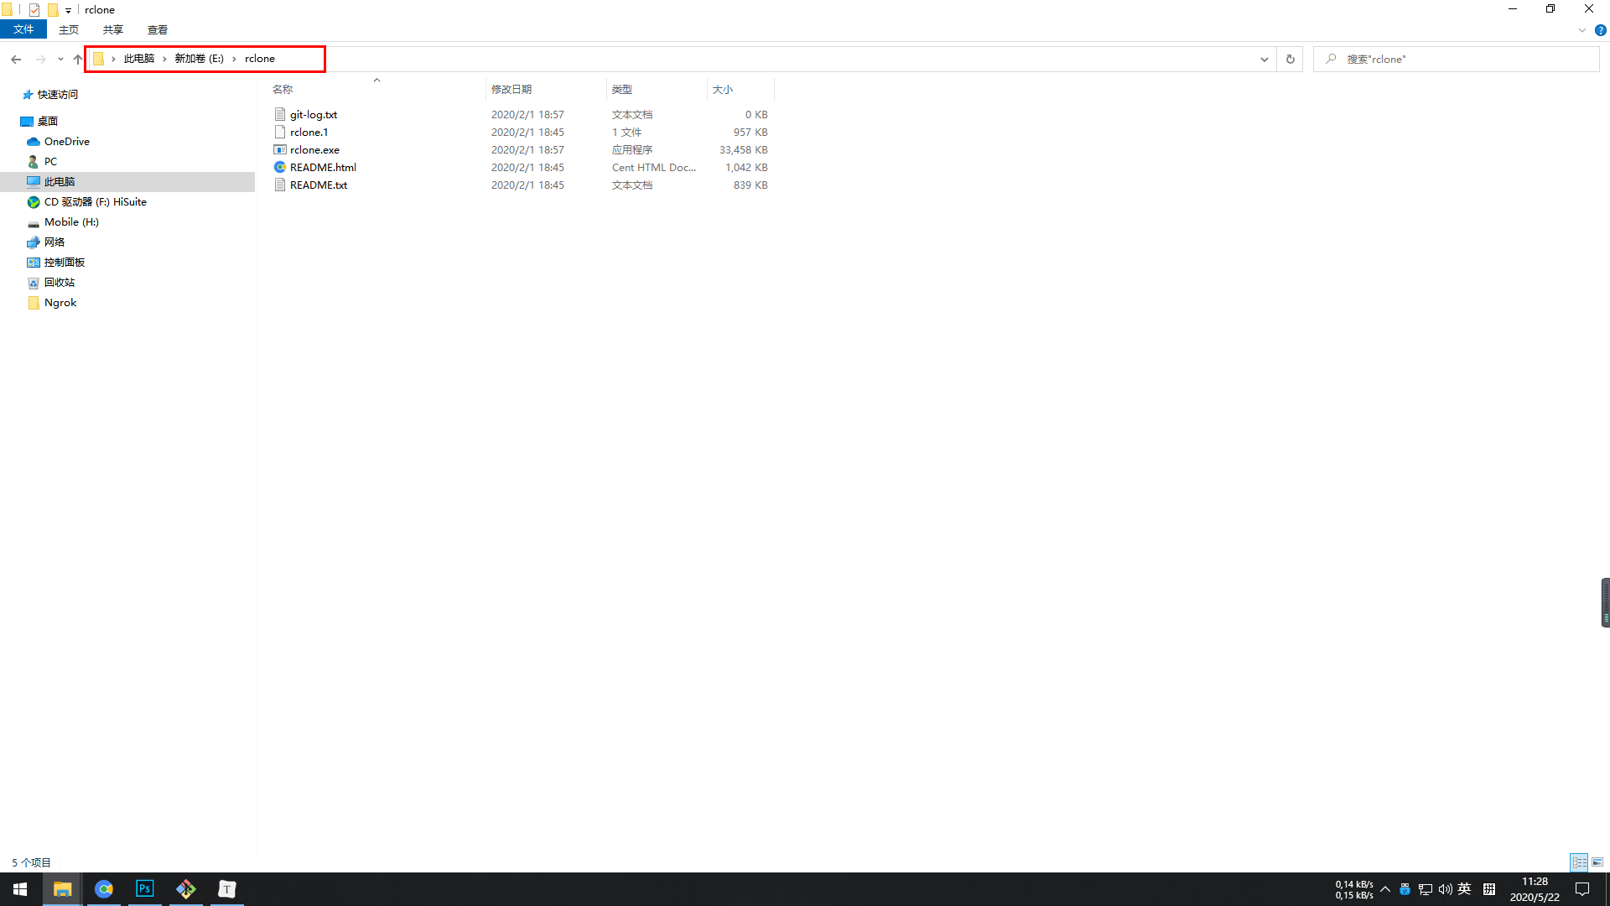Viewport: 1610px width, 906px height.
Task: Click the Properties quick access icon
Action: [x=34, y=10]
